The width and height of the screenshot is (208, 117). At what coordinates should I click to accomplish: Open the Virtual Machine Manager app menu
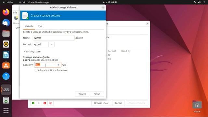tap(34, 2)
